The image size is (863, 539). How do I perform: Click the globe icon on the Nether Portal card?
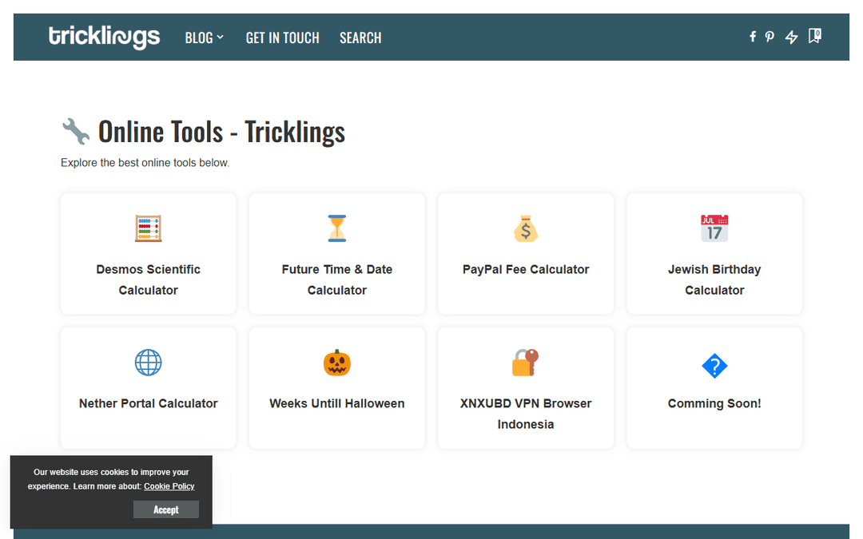pyautogui.click(x=148, y=363)
